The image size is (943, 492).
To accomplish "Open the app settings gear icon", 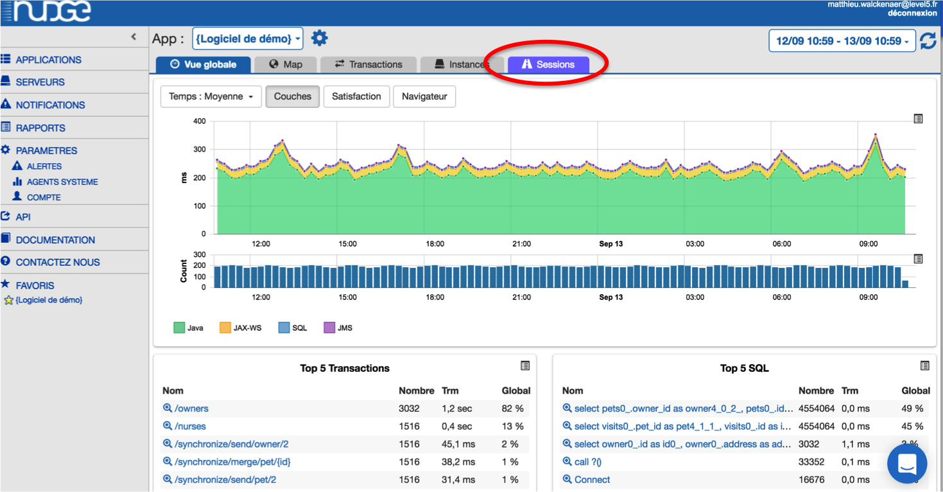I will 319,37.
